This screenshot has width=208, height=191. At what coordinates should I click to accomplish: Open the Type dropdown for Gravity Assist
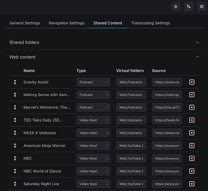pos(93,82)
